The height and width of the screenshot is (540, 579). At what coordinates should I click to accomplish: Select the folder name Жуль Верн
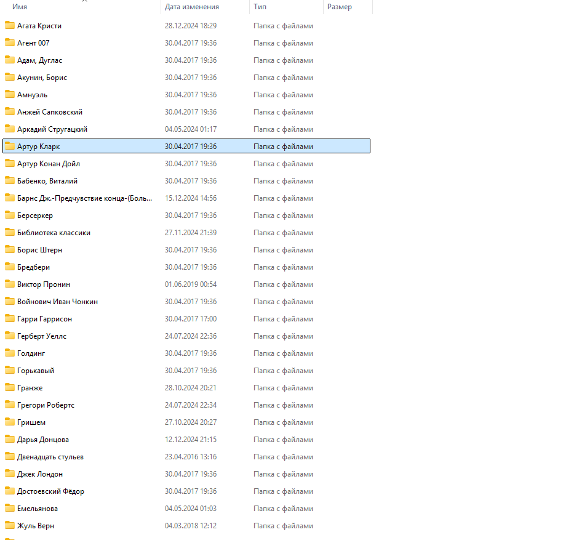click(x=36, y=526)
